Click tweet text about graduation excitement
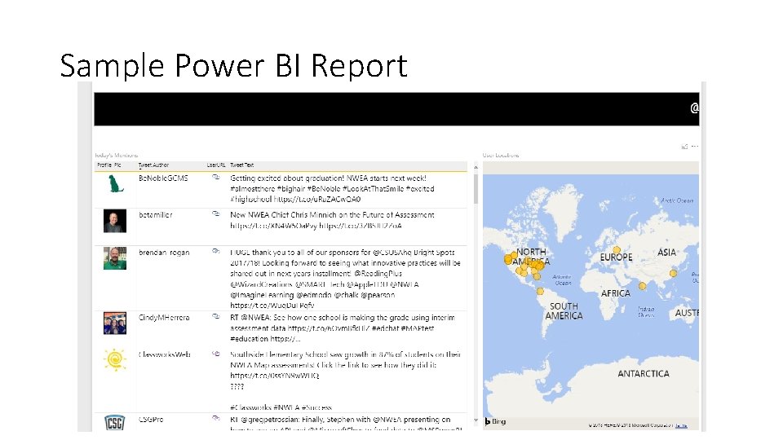The image size is (783, 440). pyautogui.click(x=332, y=188)
